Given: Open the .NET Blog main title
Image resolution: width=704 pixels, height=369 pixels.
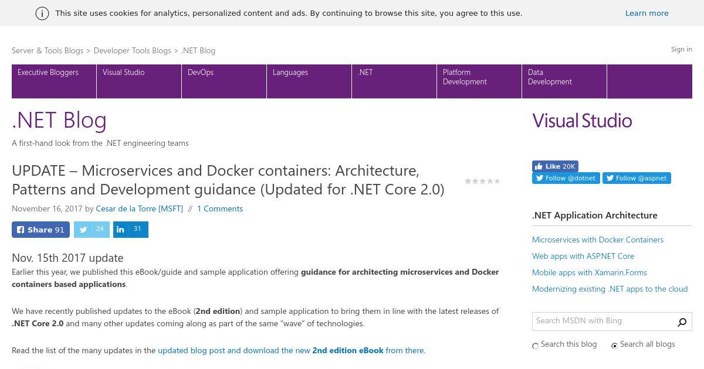Looking at the screenshot, I should coord(59,120).
